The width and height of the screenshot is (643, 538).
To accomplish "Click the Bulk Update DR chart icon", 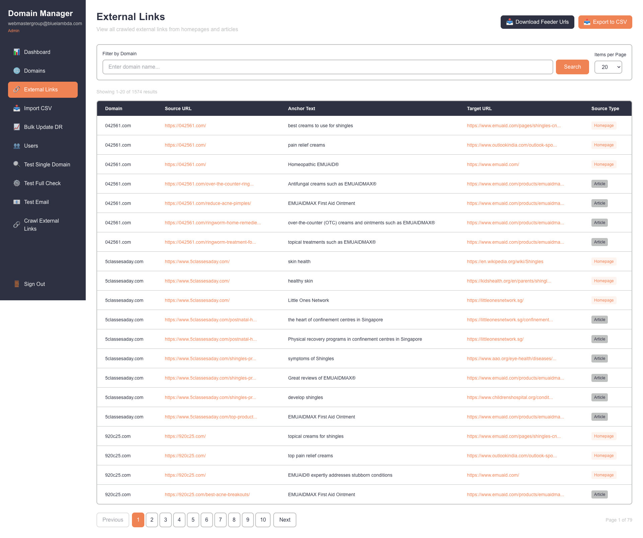I will [x=16, y=127].
